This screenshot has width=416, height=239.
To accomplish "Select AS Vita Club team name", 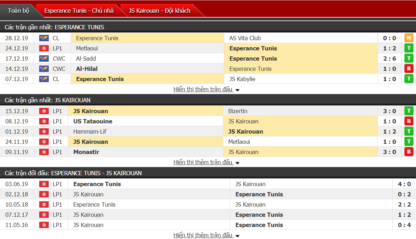I will [245, 38].
